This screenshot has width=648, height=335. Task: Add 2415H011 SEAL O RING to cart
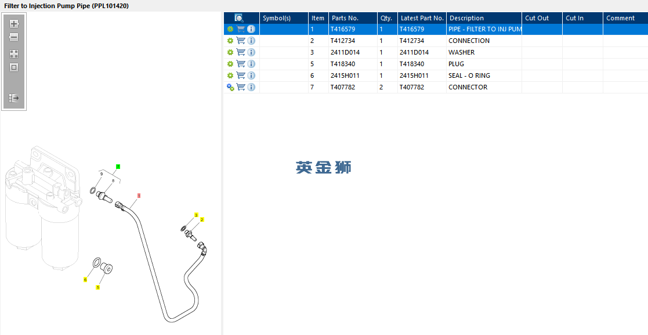241,75
